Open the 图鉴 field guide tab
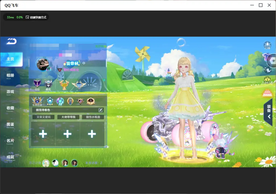 10,125
